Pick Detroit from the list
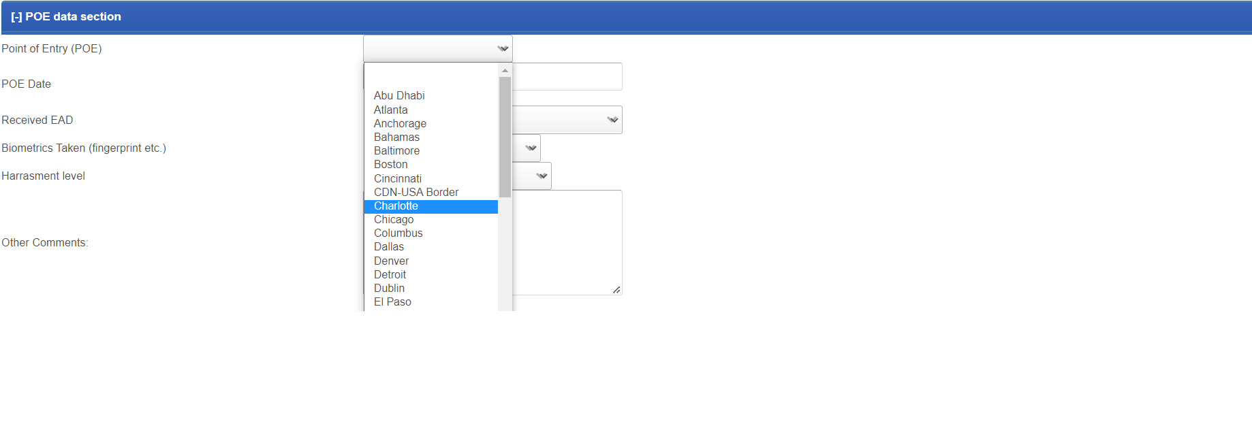 click(x=431, y=274)
